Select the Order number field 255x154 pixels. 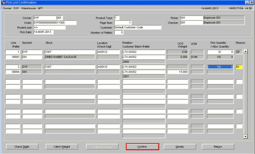click(55, 23)
